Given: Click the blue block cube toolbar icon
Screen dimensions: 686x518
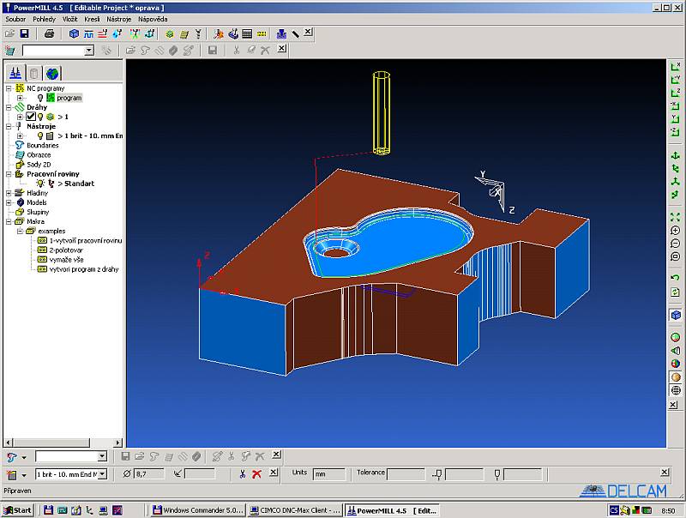Looking at the screenshot, I should tap(74, 33).
